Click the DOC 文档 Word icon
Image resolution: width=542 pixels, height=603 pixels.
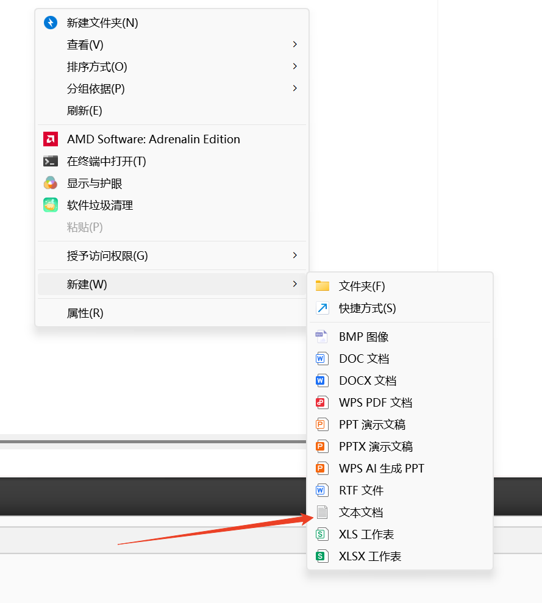pyautogui.click(x=322, y=359)
